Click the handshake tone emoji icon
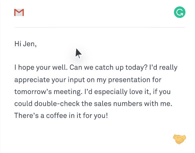 179,139
